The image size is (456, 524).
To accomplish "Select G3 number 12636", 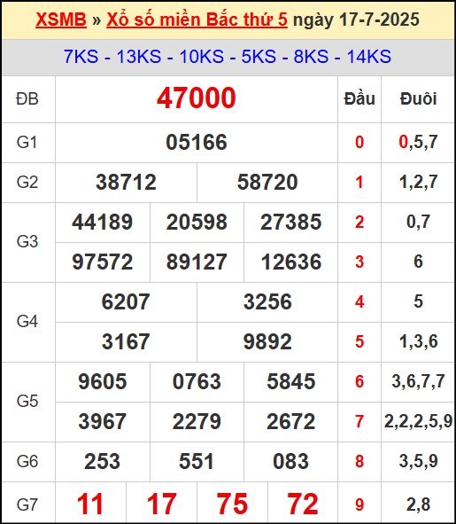I will (291, 262).
